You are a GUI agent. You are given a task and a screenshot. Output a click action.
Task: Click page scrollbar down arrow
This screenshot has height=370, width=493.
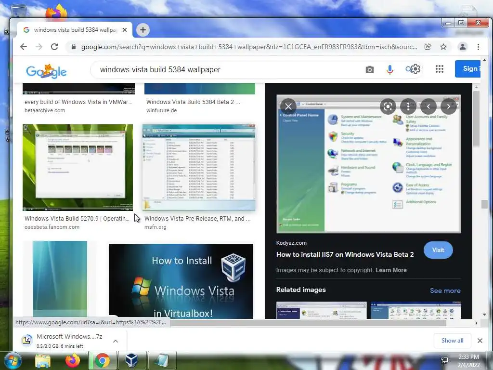tap(484, 314)
